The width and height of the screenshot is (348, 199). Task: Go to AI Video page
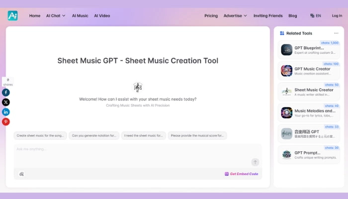coord(102,16)
